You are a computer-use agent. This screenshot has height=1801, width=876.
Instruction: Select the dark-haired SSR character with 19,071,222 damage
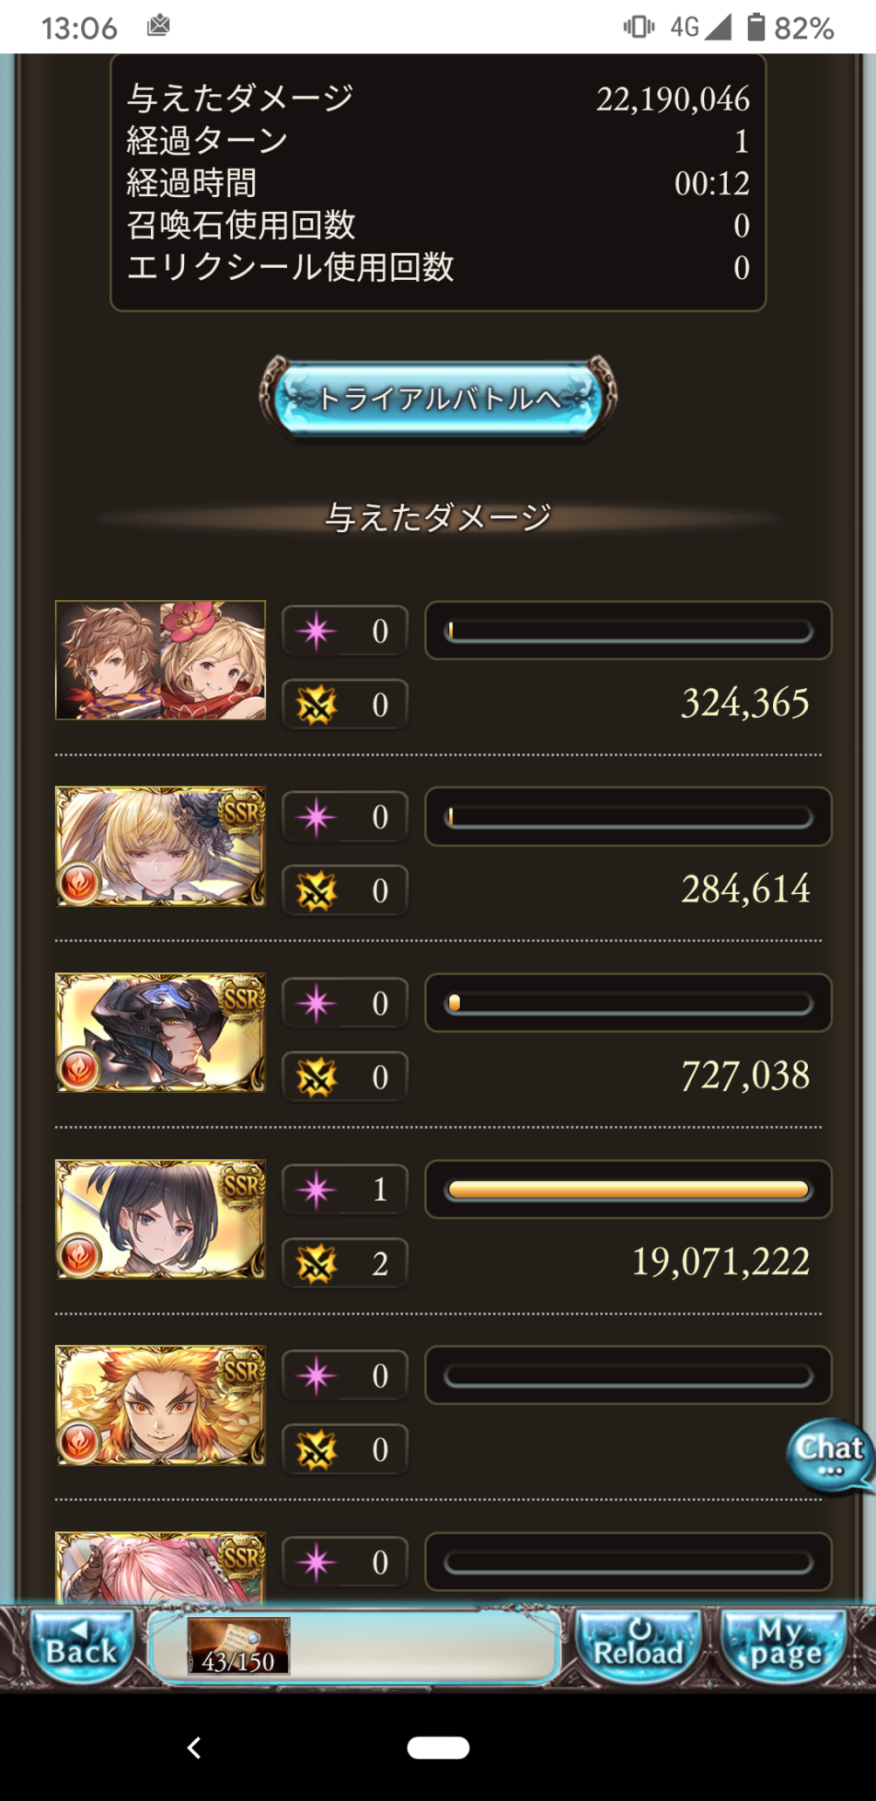coord(161,1219)
